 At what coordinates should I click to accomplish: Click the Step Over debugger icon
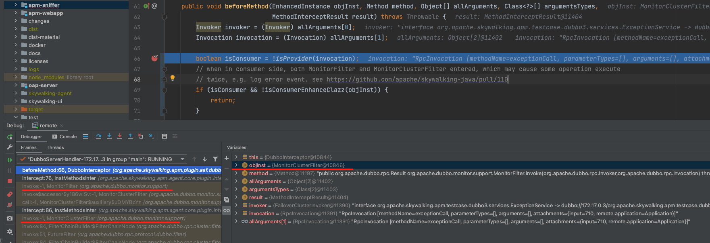[99, 137]
